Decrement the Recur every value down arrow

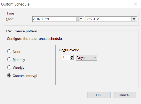(x=72, y=59)
